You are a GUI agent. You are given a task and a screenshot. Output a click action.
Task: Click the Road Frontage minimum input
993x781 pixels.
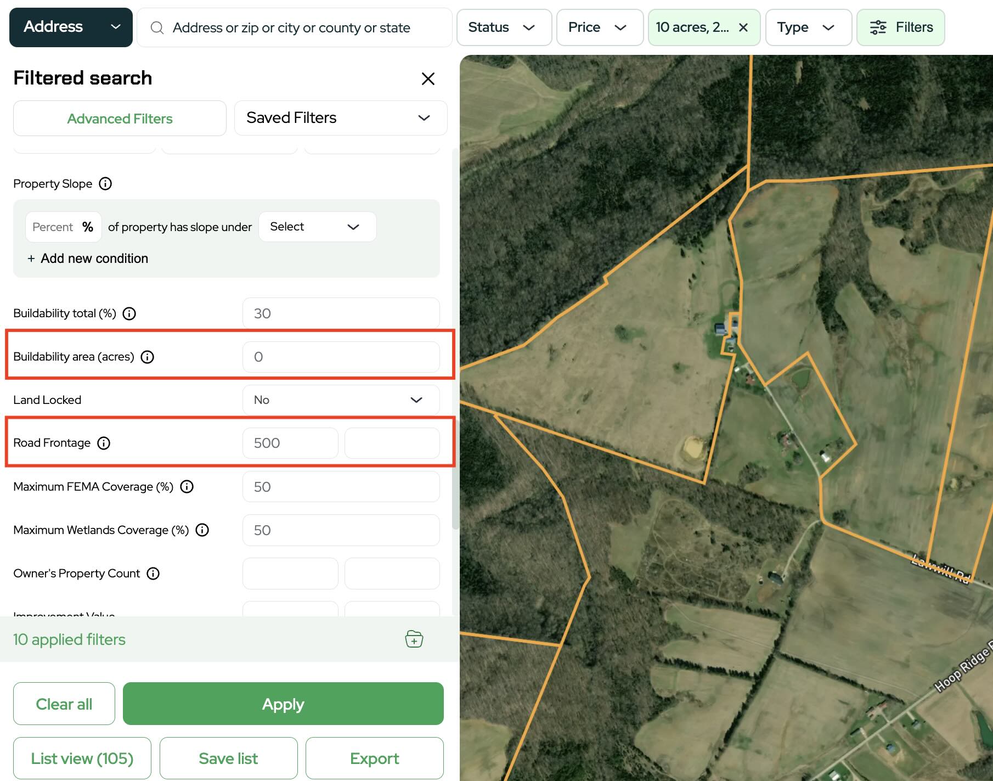click(x=290, y=443)
